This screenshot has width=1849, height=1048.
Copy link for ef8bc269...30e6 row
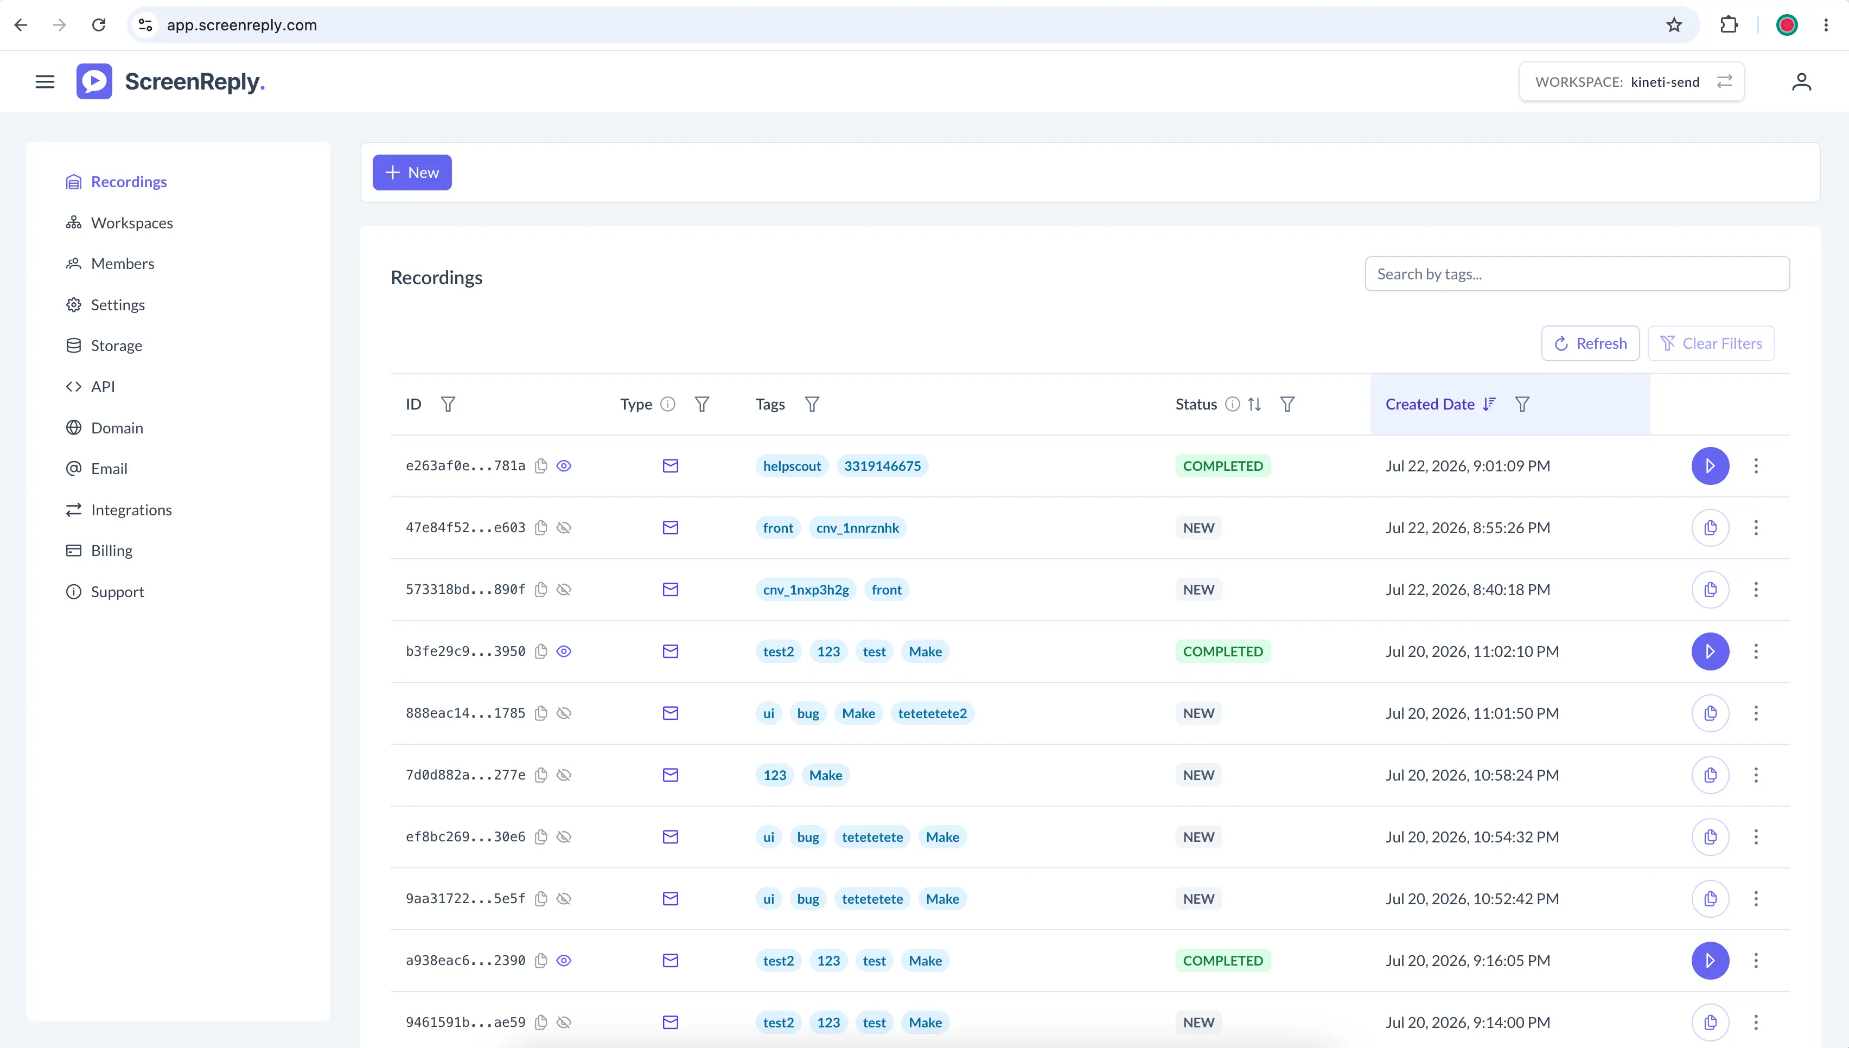click(x=1710, y=837)
